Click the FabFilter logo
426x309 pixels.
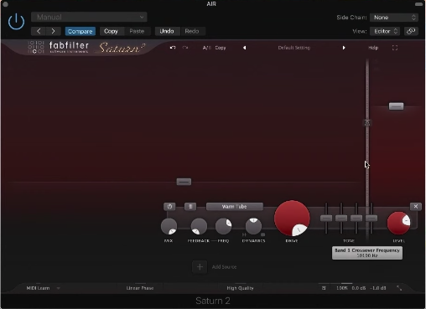pos(58,48)
